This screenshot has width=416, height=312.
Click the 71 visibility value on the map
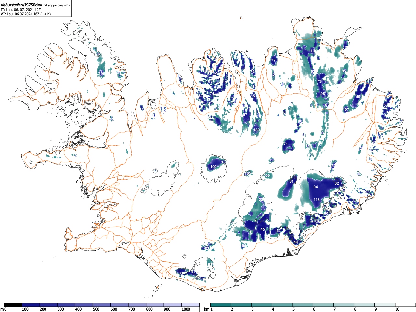pyautogui.click(x=286, y=144)
